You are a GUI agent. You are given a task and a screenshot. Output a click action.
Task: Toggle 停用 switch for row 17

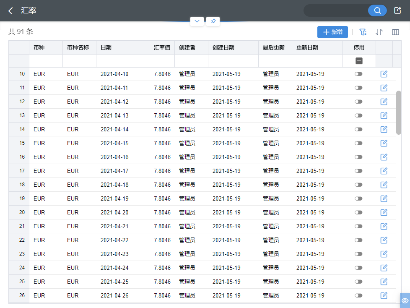[358, 171]
